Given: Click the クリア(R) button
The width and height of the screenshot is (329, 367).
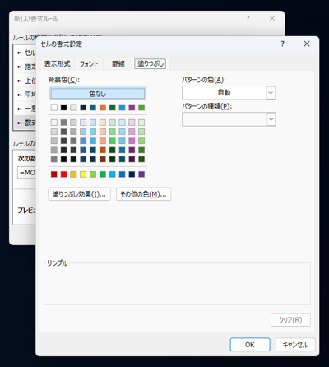Looking at the screenshot, I should point(290,319).
